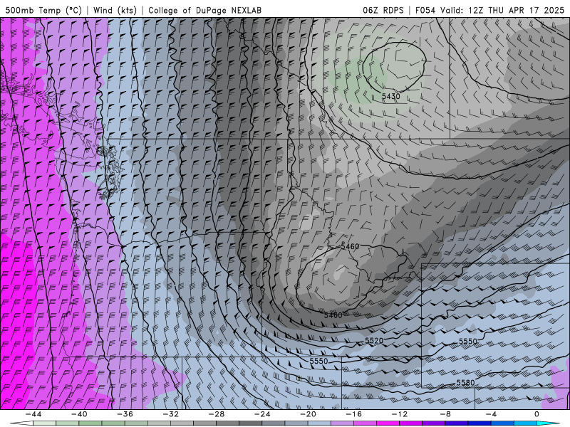Image resolution: width=570 pixels, height=427 pixels.
Task: Click the "06Z RDPS" model run label
Action: tap(383, 10)
